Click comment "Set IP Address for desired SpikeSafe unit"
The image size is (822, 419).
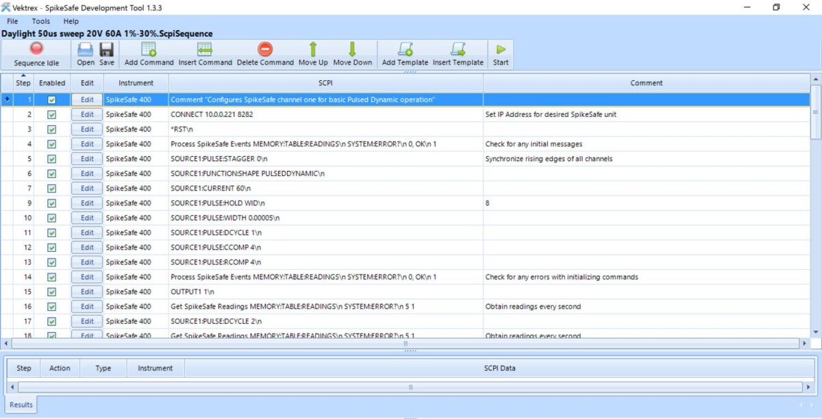coord(551,114)
